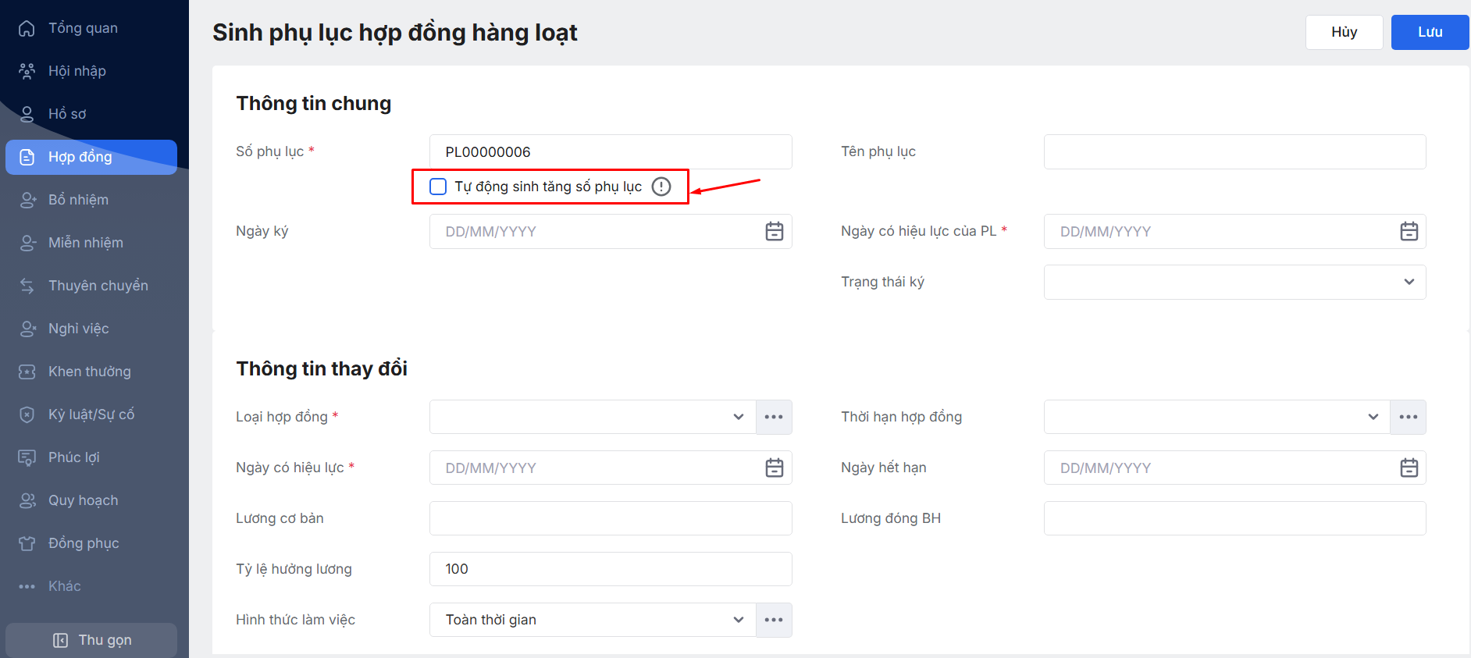Open calendar for Ngày có hiệu lực của PL
1471x658 pixels.
tap(1409, 232)
